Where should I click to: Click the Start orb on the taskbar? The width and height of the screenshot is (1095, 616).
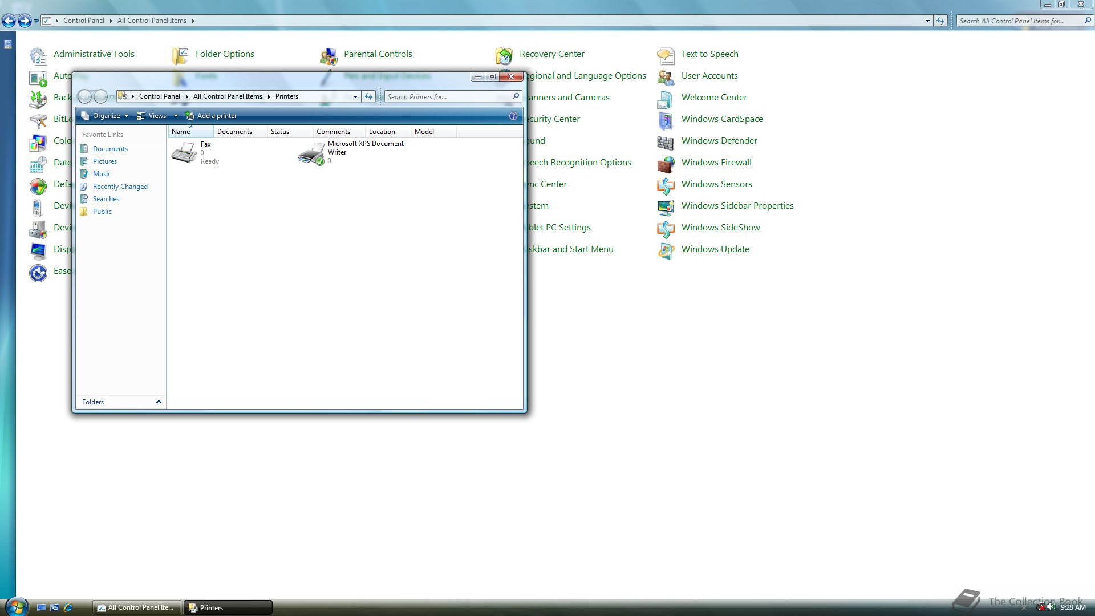[16, 607]
